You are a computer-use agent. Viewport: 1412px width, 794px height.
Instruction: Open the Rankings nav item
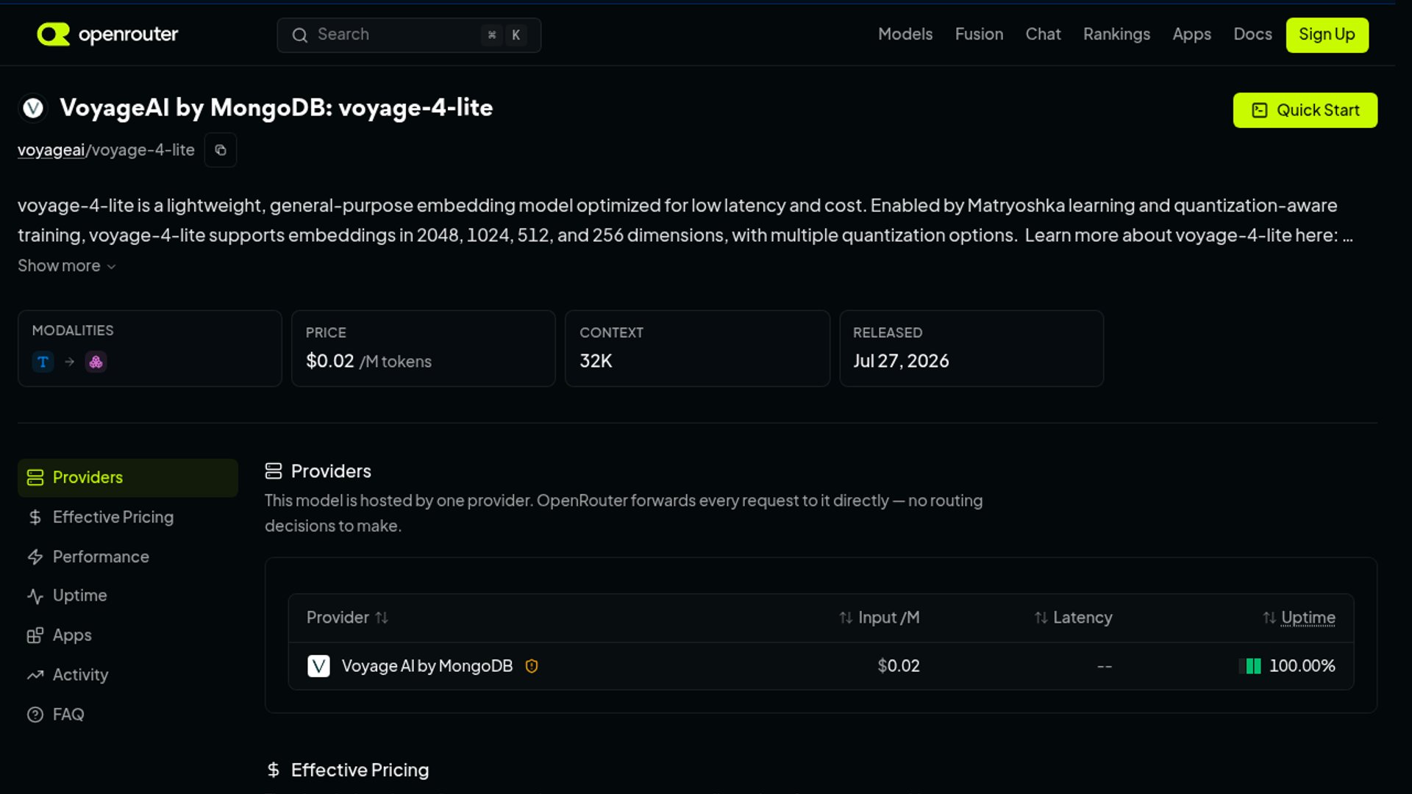coord(1116,35)
